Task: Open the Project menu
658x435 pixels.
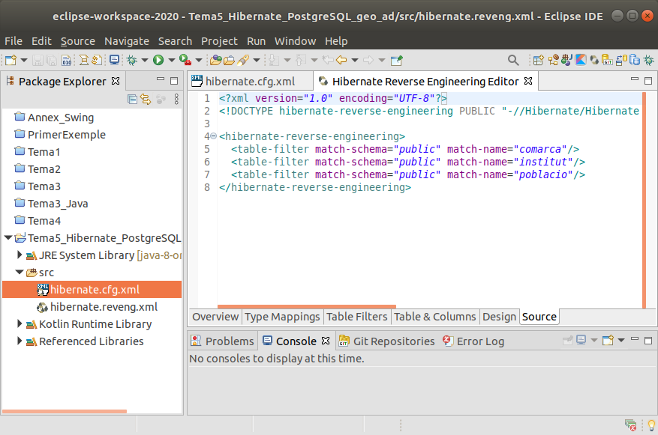Action: pyautogui.click(x=219, y=41)
